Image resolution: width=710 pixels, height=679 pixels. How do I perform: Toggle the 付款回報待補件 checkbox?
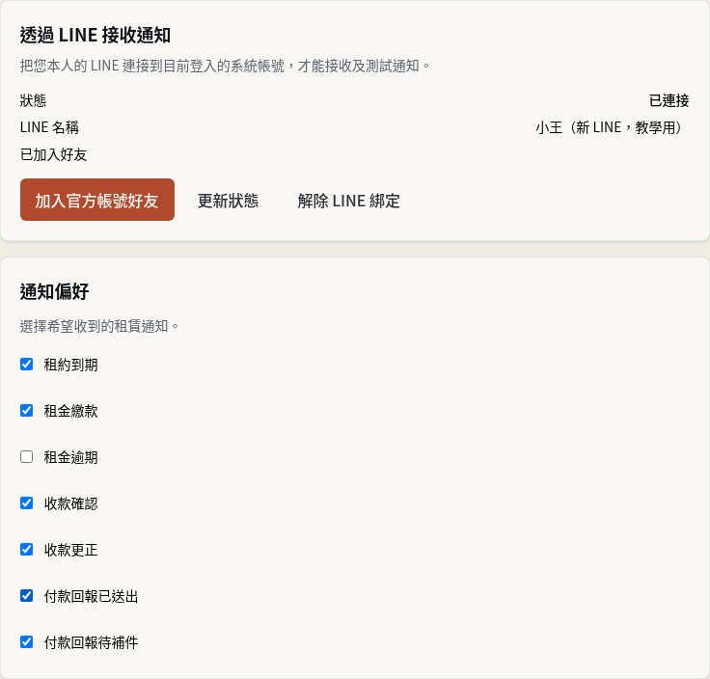[27, 642]
